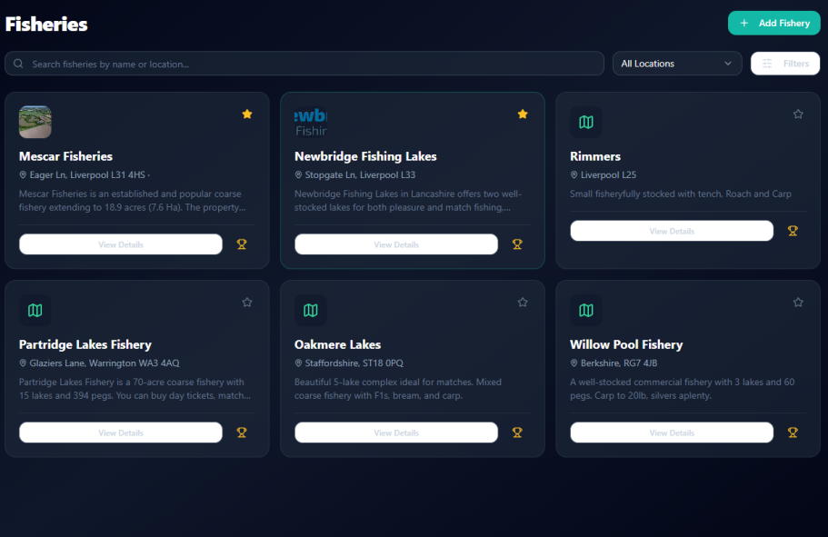Click the trophy icon on Rimmers card
828x537 pixels.
click(x=793, y=231)
